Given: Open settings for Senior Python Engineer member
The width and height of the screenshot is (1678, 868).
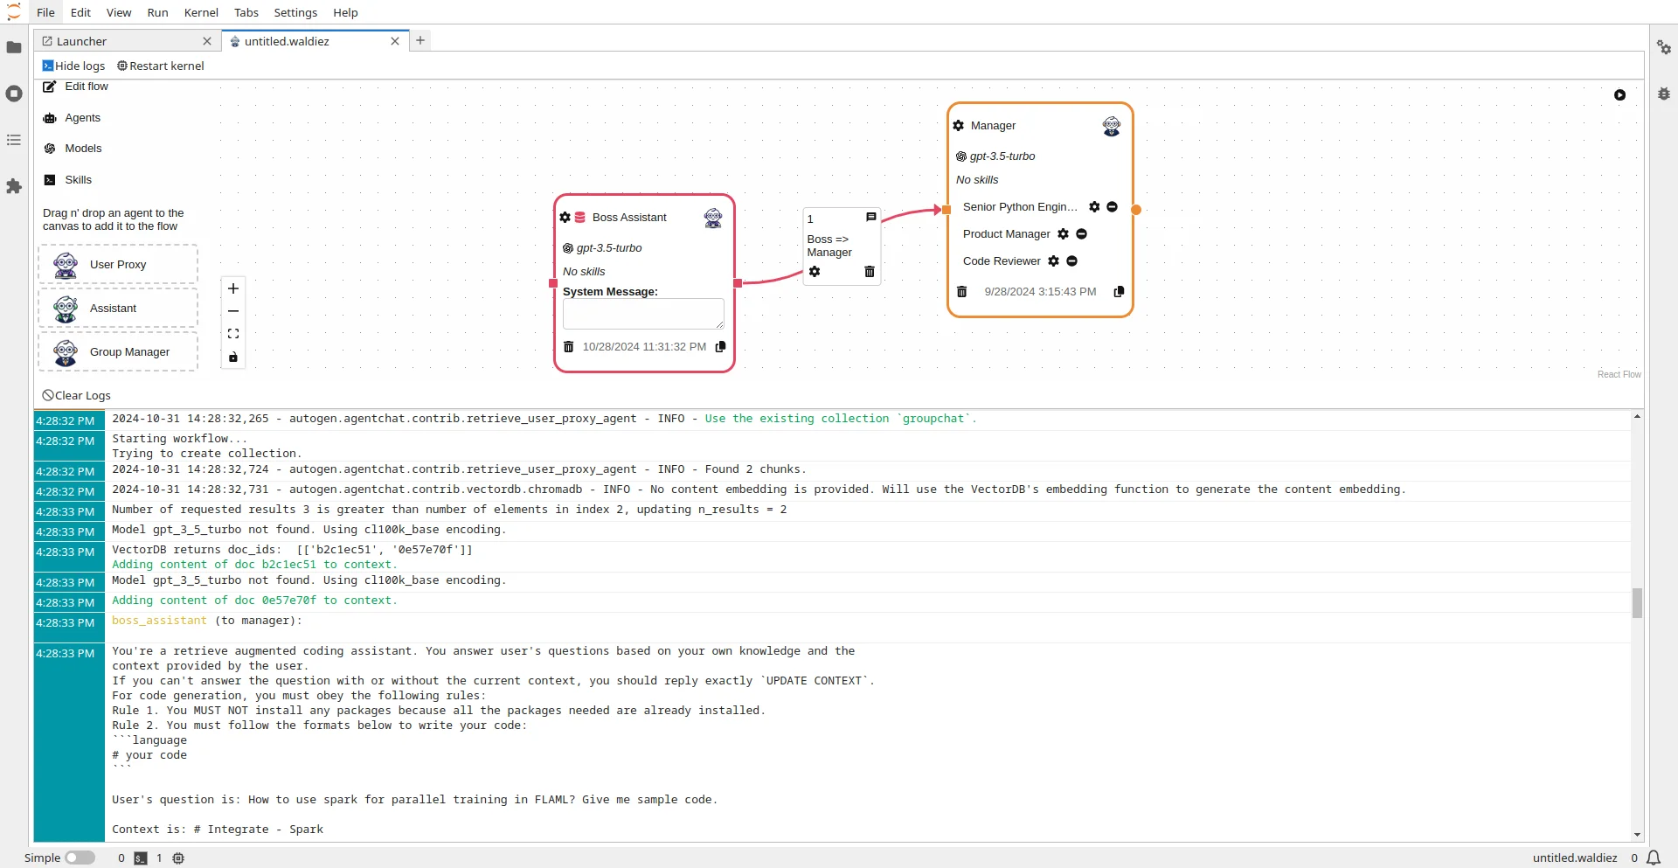Looking at the screenshot, I should click(x=1094, y=207).
